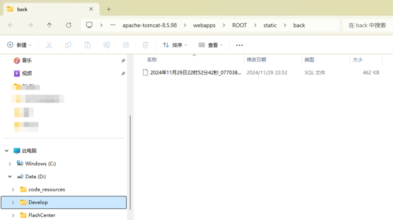The width and height of the screenshot is (393, 220).
Task: Go back with the back arrow
Action: 11,25
